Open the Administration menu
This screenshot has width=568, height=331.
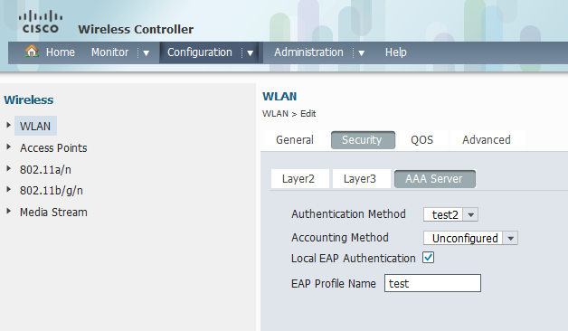pos(308,52)
